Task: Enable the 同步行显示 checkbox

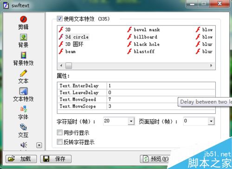Action: click(x=60, y=133)
